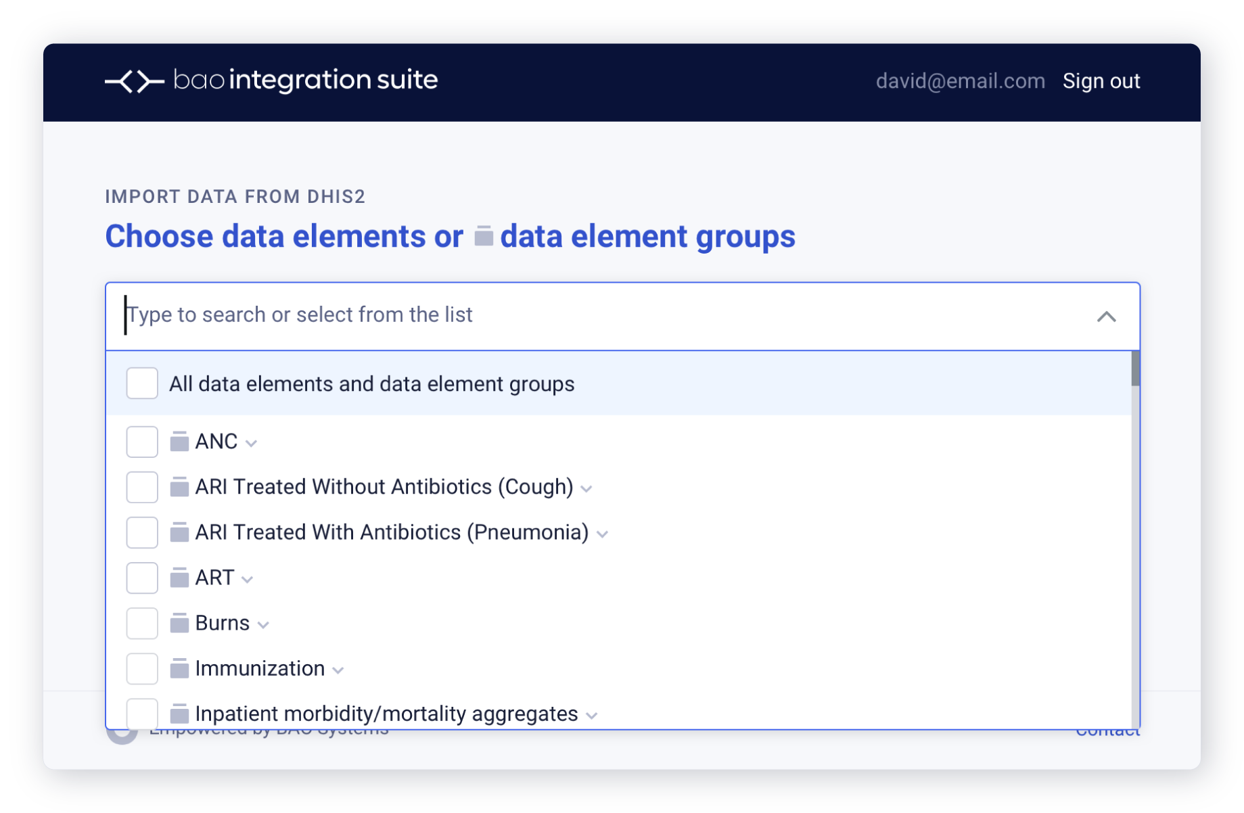1244x813 pixels.
Task: Click folder icon next to heading 'data element groups'
Action: pos(484,236)
